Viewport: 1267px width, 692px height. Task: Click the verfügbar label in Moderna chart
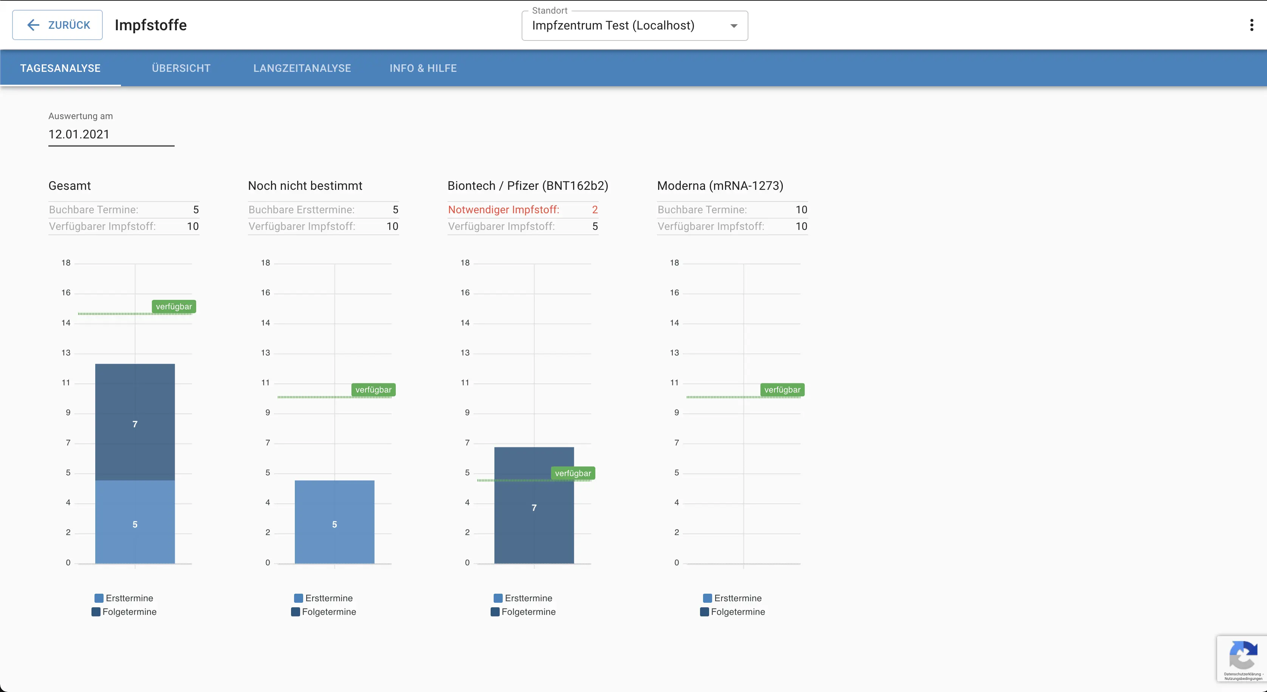pyautogui.click(x=782, y=390)
